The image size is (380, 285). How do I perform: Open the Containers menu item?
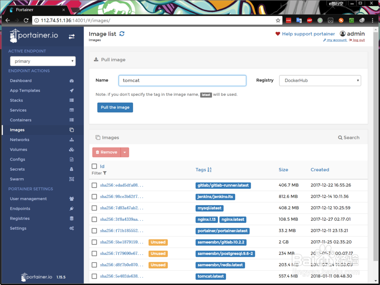(x=43, y=120)
